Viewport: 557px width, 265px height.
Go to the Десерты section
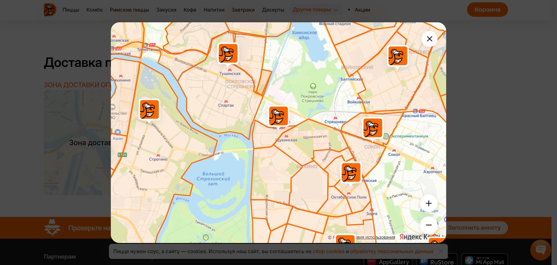[273, 10]
